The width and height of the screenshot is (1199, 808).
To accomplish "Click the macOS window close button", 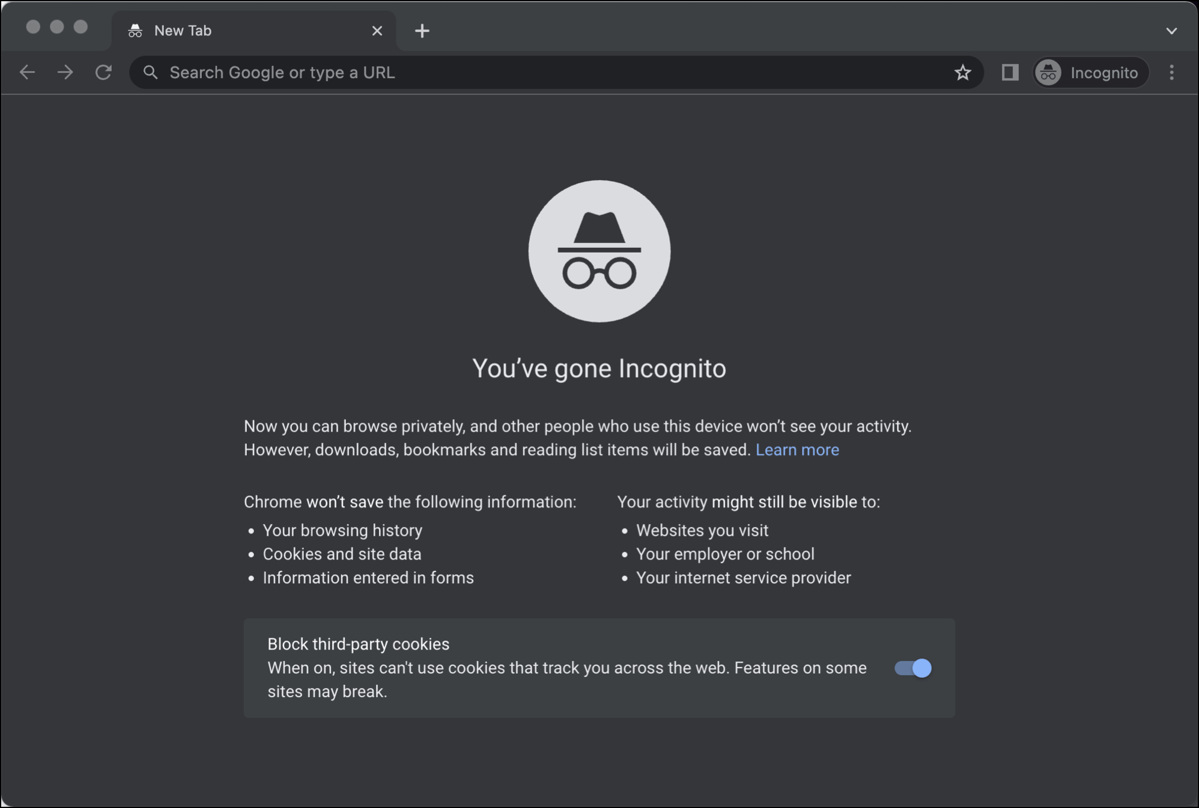I will click(33, 27).
